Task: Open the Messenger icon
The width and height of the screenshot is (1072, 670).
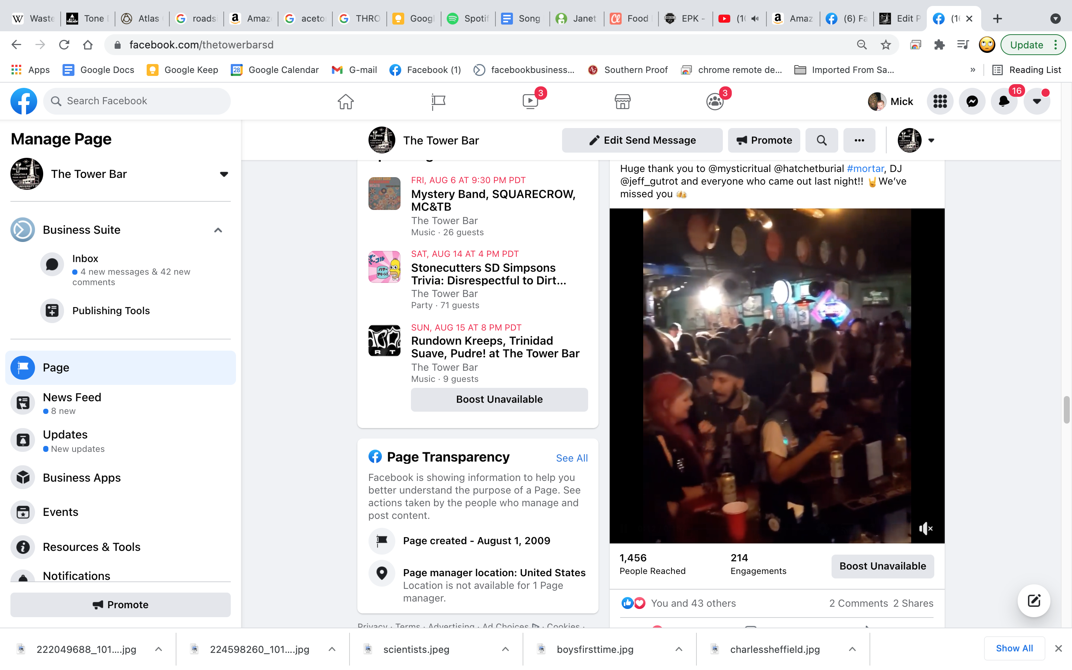Action: click(x=972, y=102)
